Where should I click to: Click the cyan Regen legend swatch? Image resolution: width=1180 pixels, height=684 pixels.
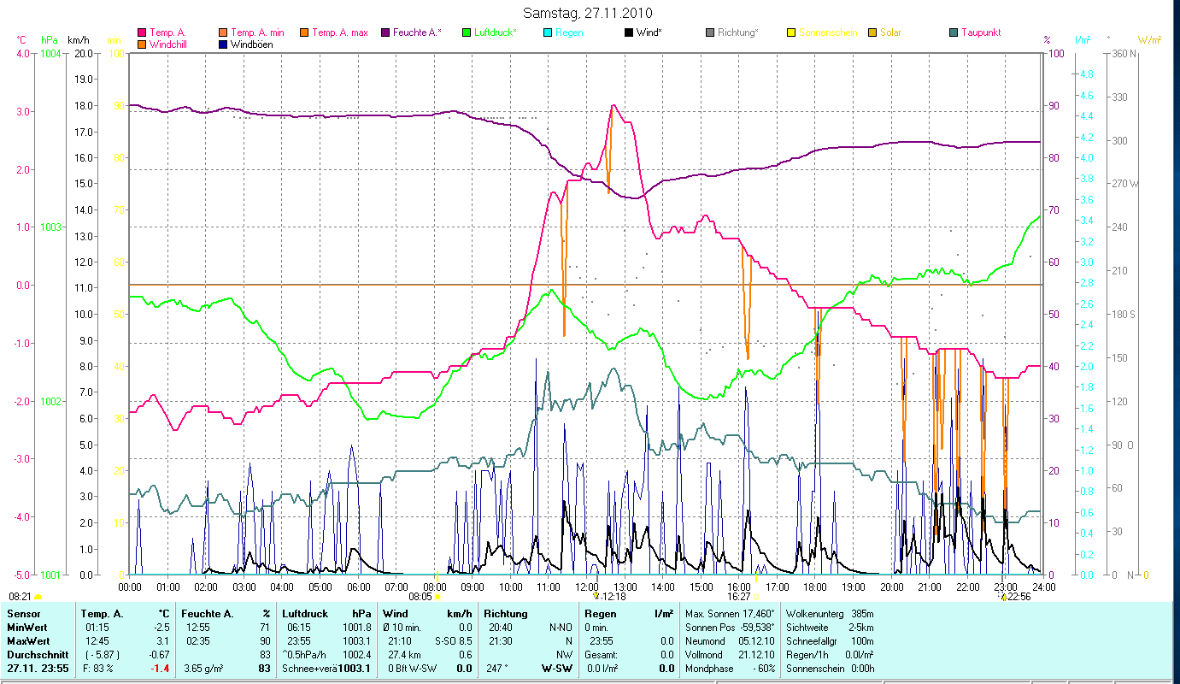click(x=547, y=32)
